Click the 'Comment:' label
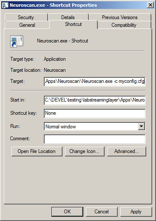The width and height of the screenshot is (156, 221). [20, 139]
